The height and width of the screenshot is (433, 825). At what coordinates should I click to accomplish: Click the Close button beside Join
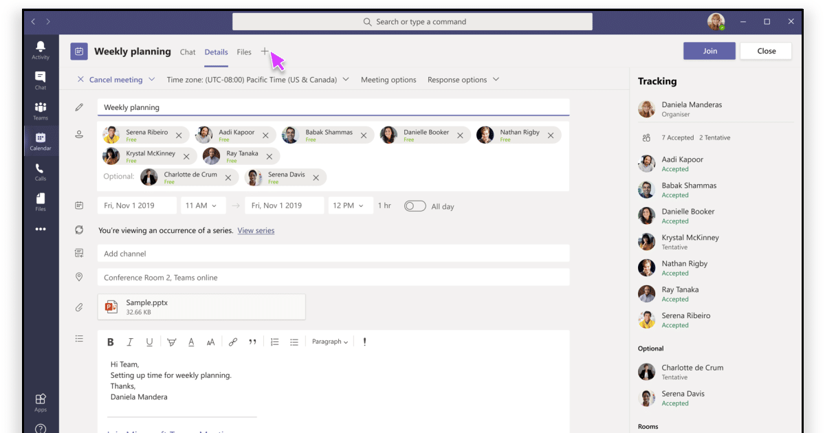click(x=767, y=51)
